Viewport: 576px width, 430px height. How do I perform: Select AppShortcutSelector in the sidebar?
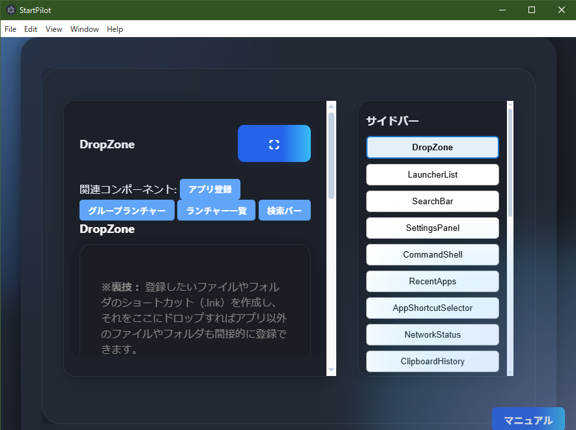pyautogui.click(x=432, y=308)
